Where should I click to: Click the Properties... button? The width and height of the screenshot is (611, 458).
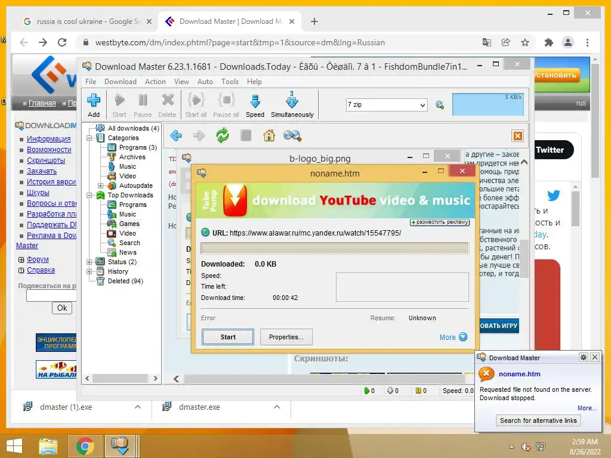286,338
